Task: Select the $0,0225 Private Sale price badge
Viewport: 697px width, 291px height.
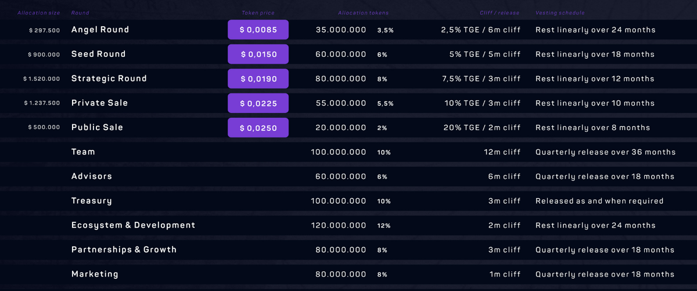Action: tap(258, 103)
